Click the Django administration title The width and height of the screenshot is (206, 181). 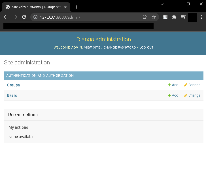point(104,39)
